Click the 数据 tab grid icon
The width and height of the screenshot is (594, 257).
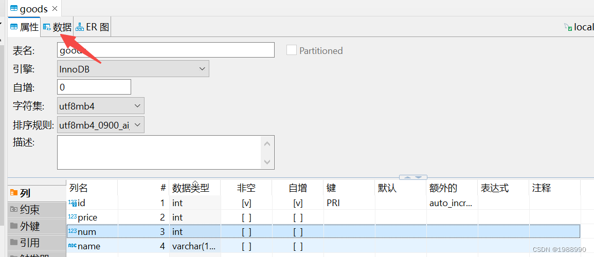click(x=47, y=27)
